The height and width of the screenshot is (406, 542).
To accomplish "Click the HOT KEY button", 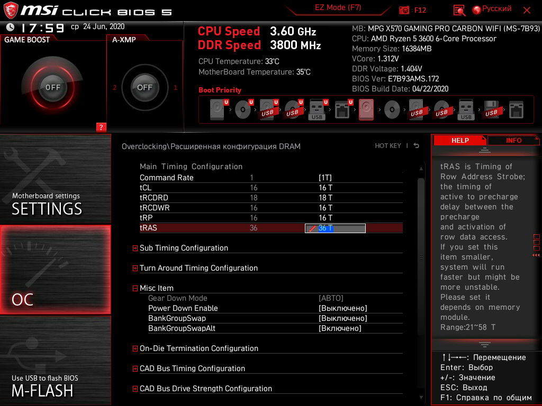I will (x=388, y=146).
